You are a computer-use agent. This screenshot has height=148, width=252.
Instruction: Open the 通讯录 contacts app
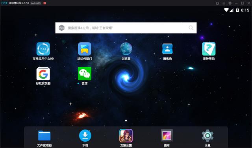tap(167, 49)
